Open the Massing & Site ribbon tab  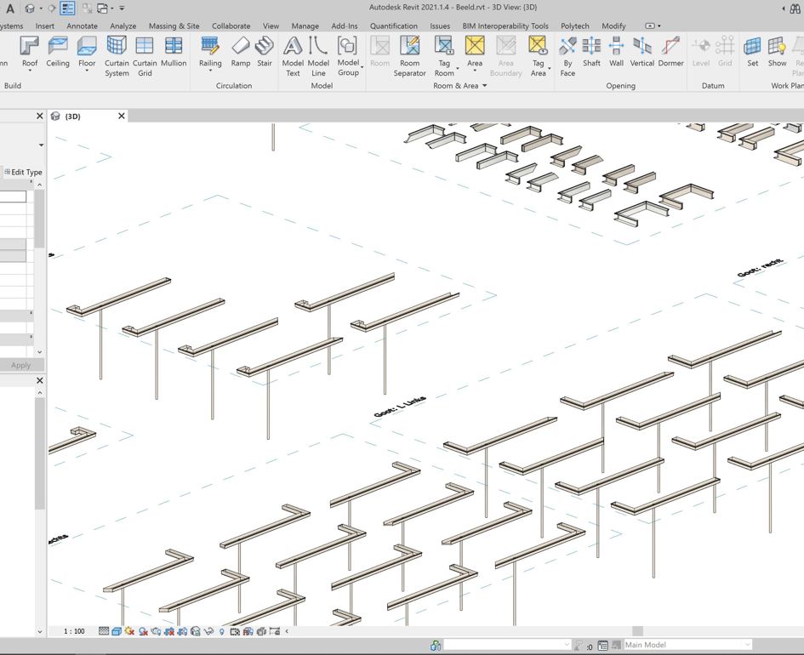tap(174, 26)
